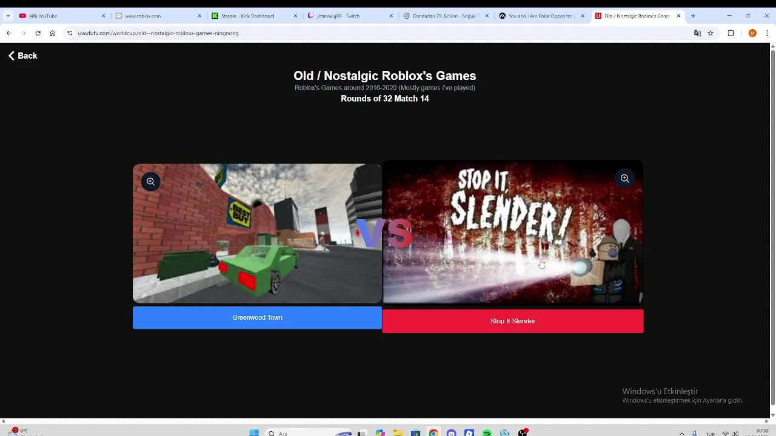
Task: Zoom in on the Stop It Slender image
Action: [x=624, y=179]
